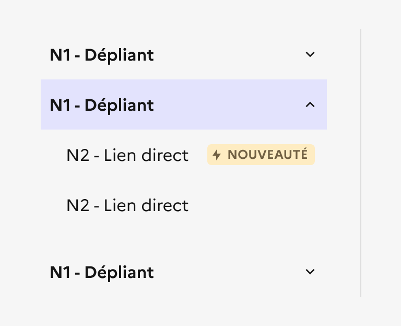The height and width of the screenshot is (326, 401).
Task: Expand the bottom N1 - Dépliant chevron
Action: coord(310,272)
